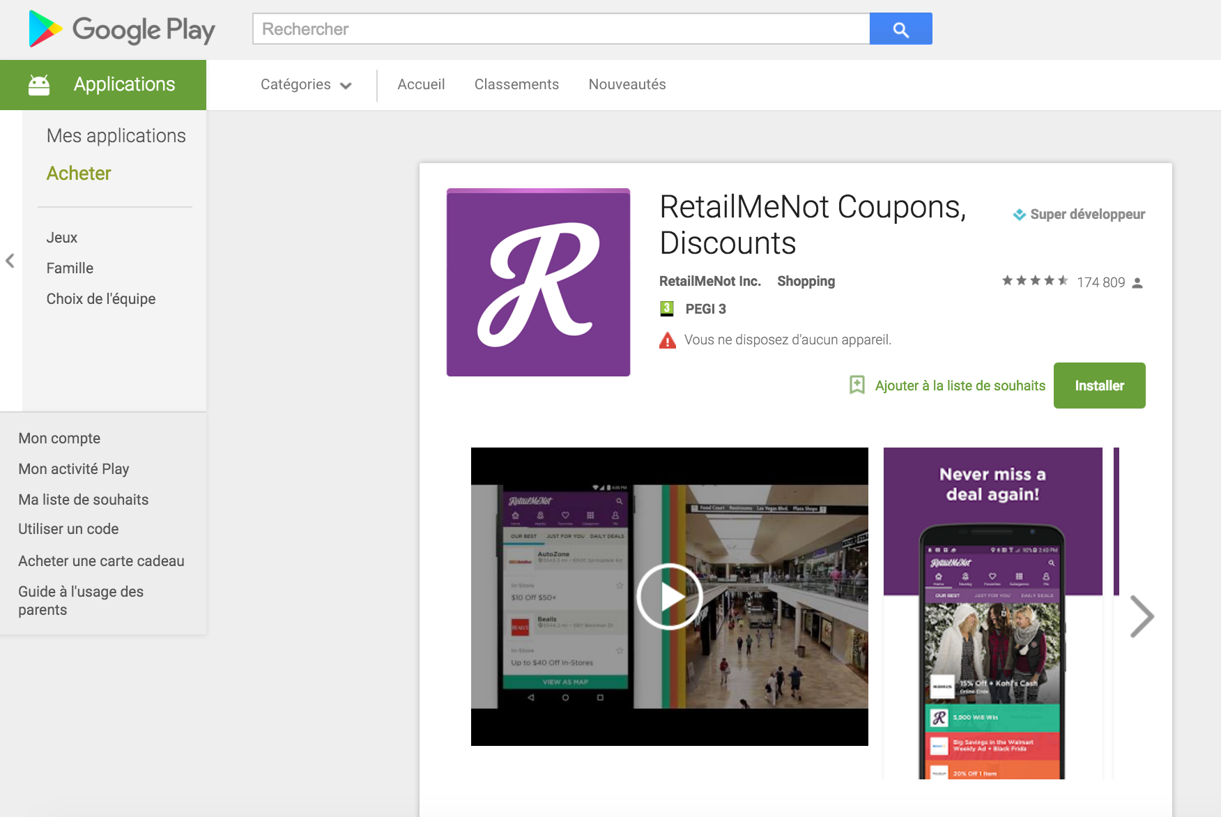
Task: Play the app preview video
Action: [x=670, y=597]
